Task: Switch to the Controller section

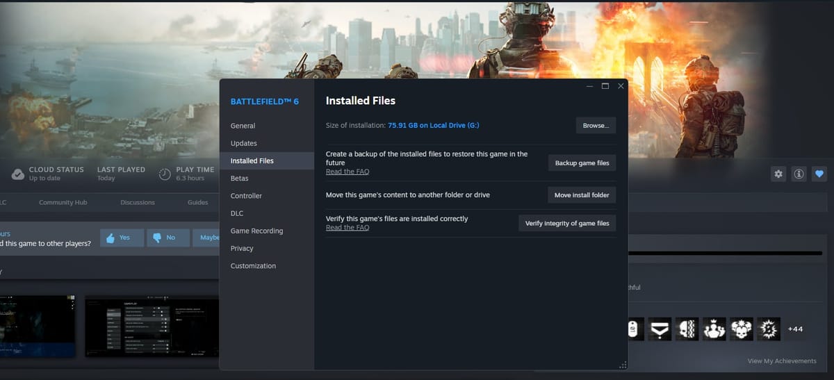Action: [246, 196]
